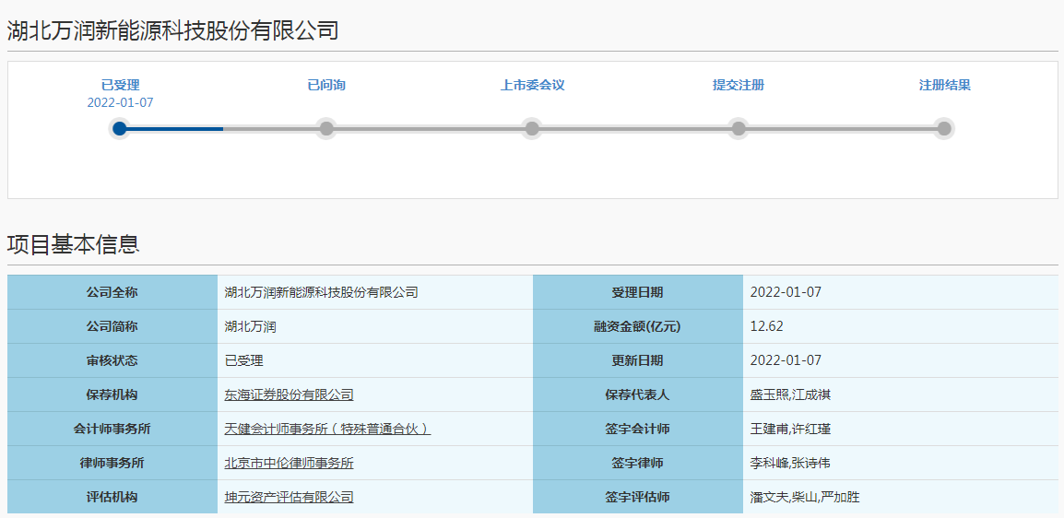Image resolution: width=1064 pixels, height=518 pixels.
Task: Click the 上市委会议 stage label
Action: [532, 85]
